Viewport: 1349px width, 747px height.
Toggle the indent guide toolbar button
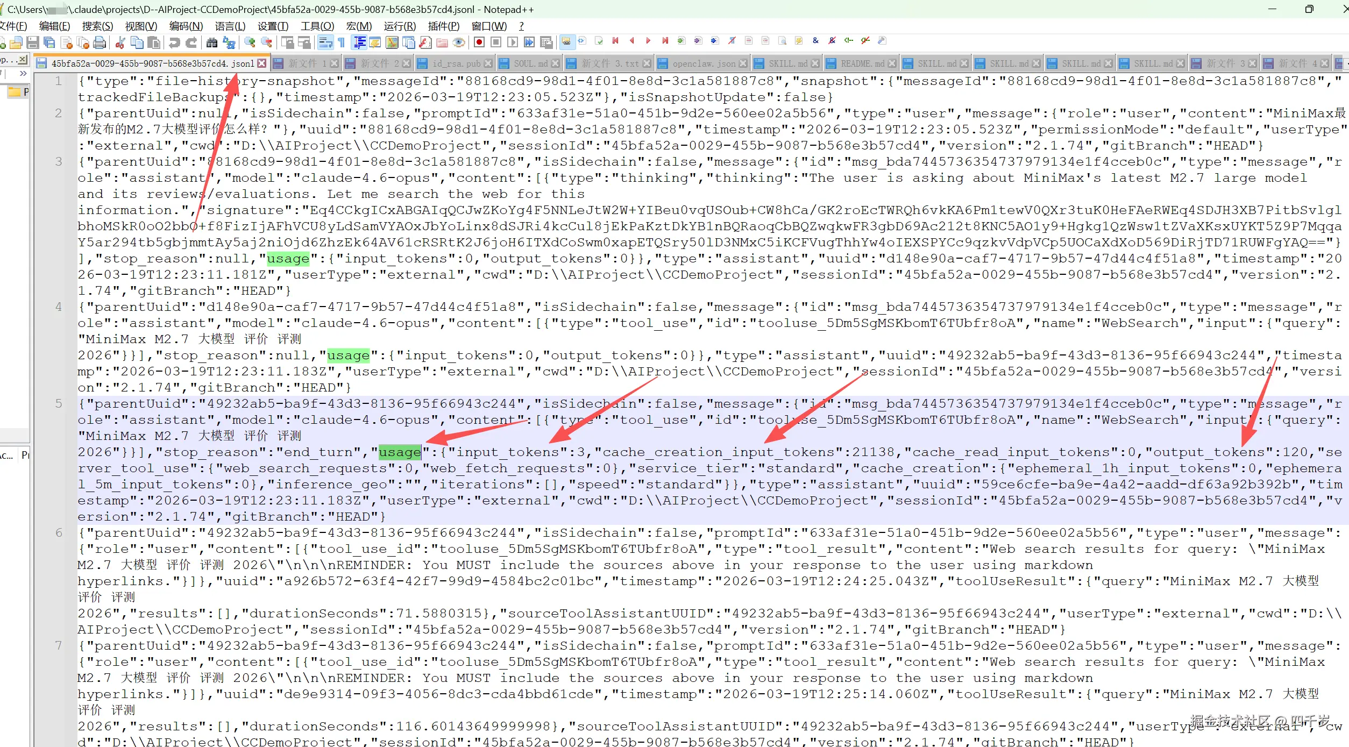(x=359, y=42)
